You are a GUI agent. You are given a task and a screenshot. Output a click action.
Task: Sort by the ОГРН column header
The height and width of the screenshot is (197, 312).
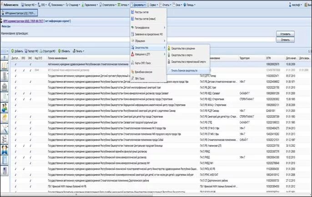click(x=268, y=58)
